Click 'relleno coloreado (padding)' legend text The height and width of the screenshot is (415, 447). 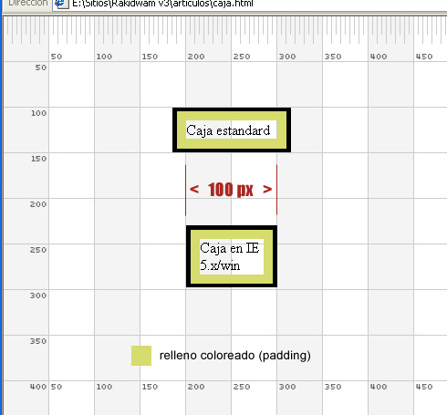(235, 355)
